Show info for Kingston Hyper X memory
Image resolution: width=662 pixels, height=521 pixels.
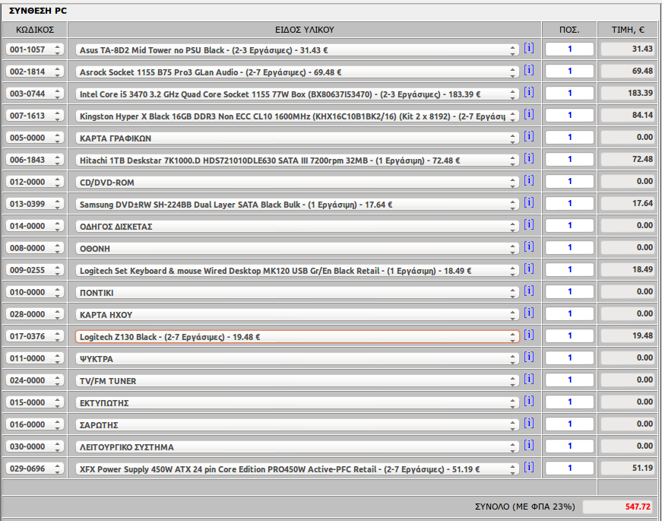(528, 114)
